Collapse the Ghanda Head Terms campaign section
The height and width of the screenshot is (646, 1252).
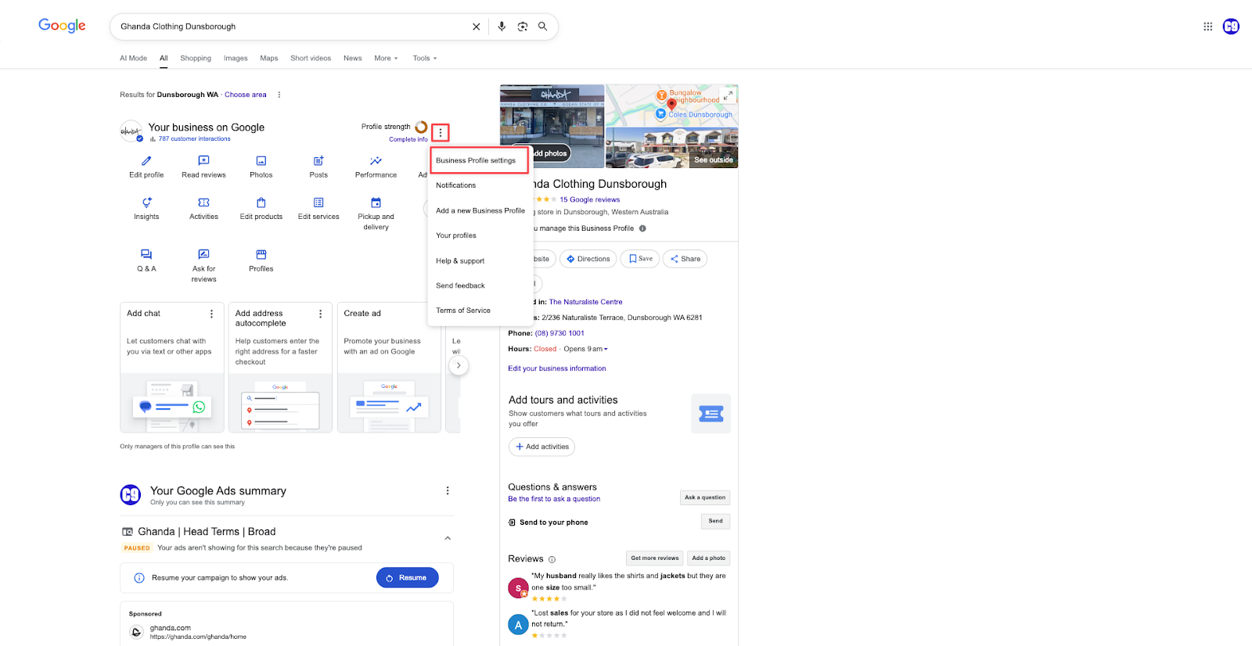[448, 538]
